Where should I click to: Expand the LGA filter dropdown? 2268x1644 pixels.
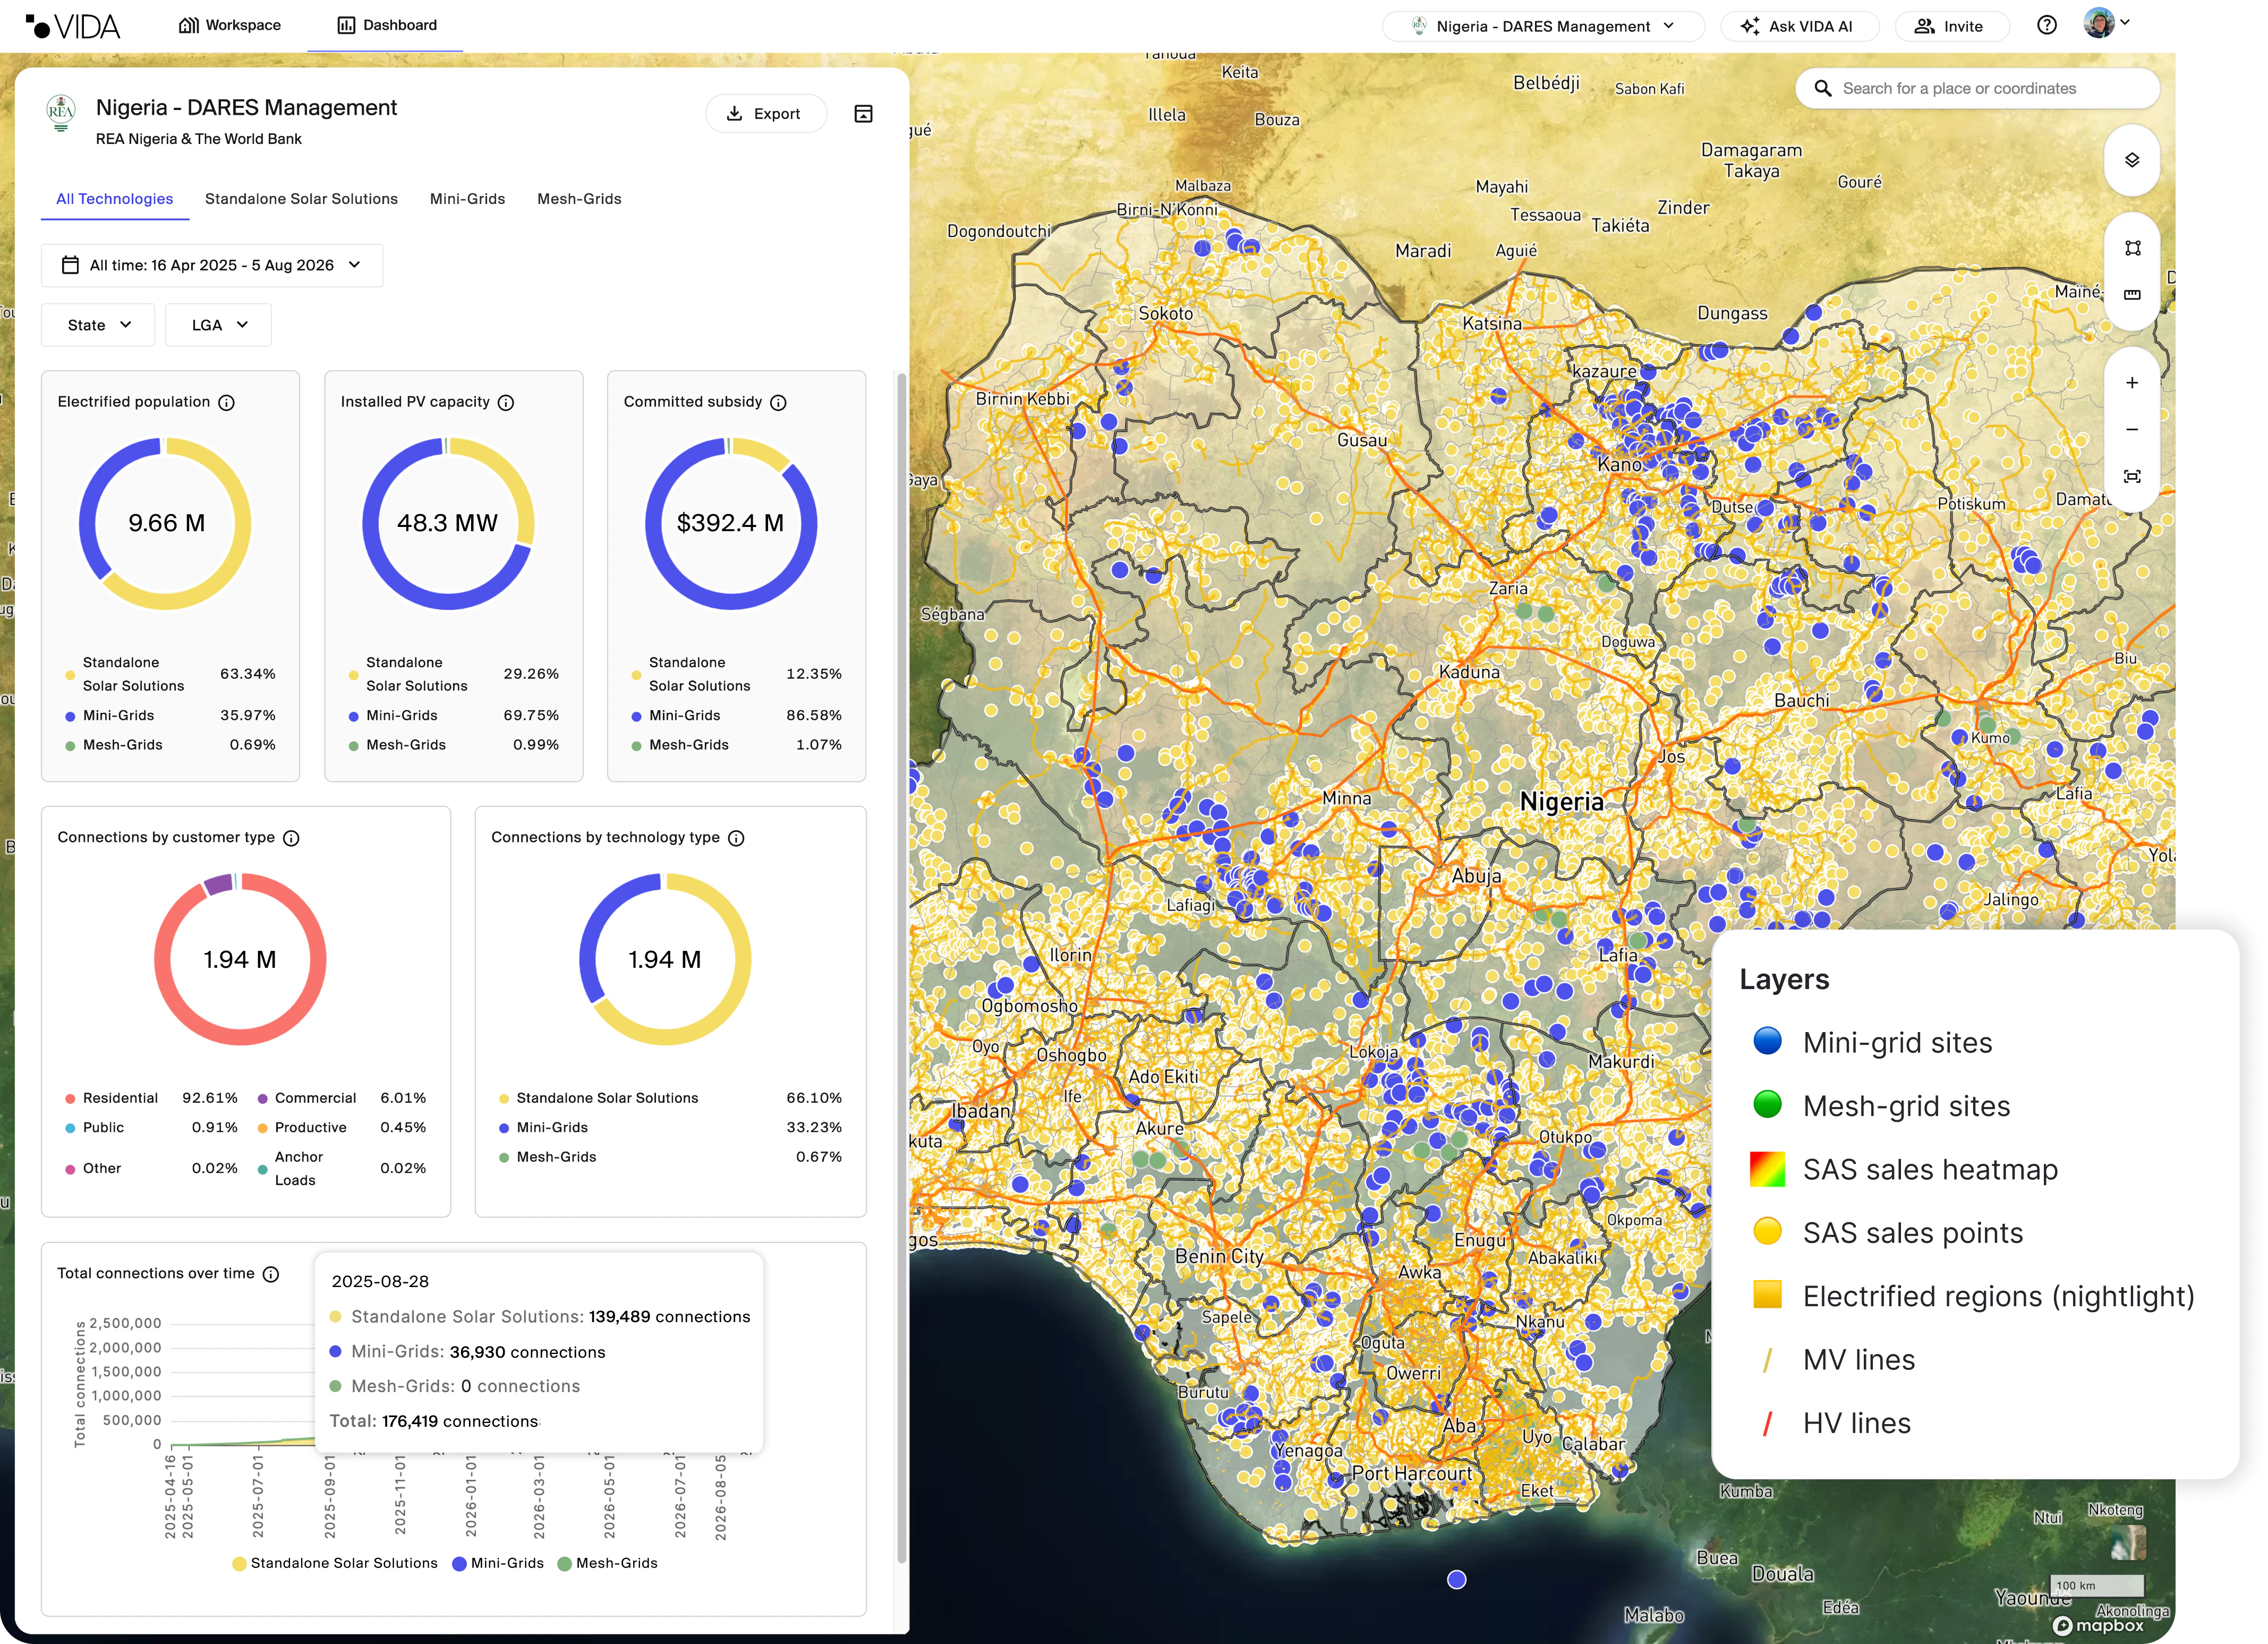pyautogui.click(x=218, y=325)
